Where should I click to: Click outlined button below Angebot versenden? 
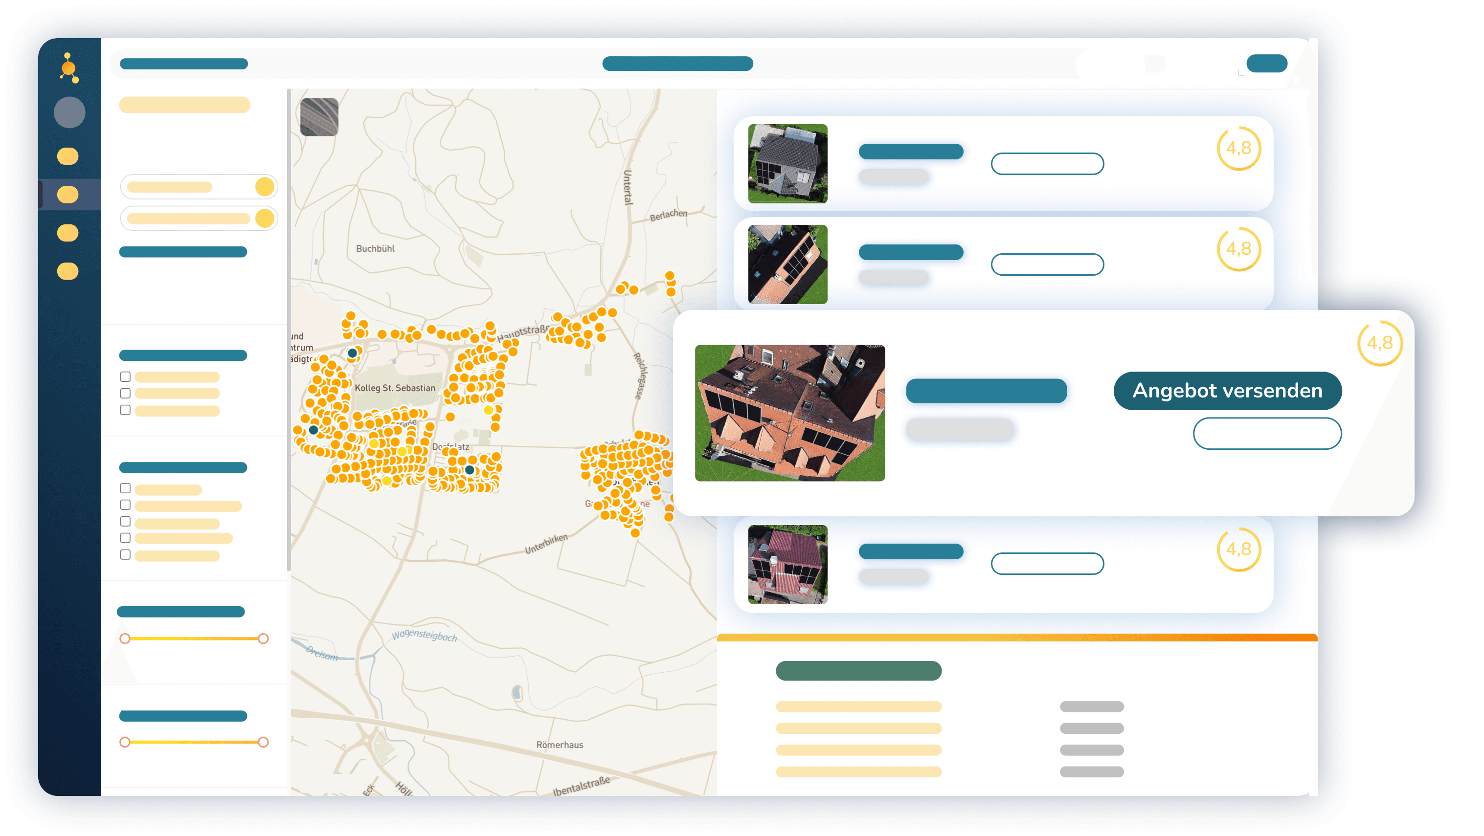1267,433
